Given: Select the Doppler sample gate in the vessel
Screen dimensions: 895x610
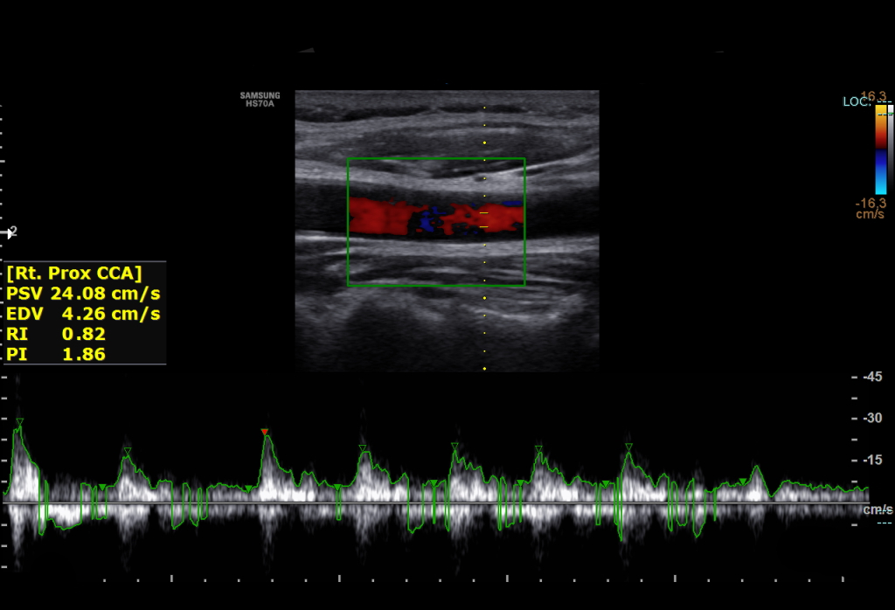Looking at the screenshot, I should tap(484, 219).
